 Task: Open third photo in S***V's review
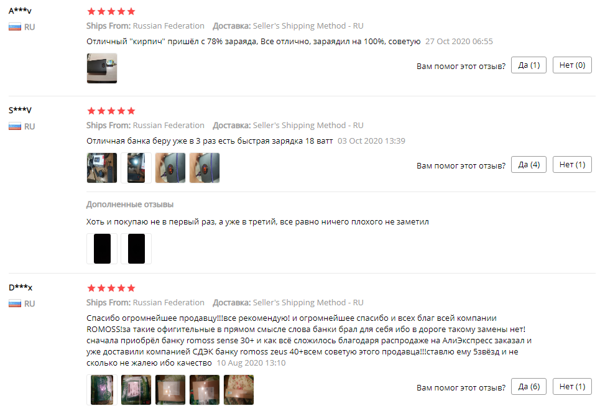pyautogui.click(x=170, y=168)
